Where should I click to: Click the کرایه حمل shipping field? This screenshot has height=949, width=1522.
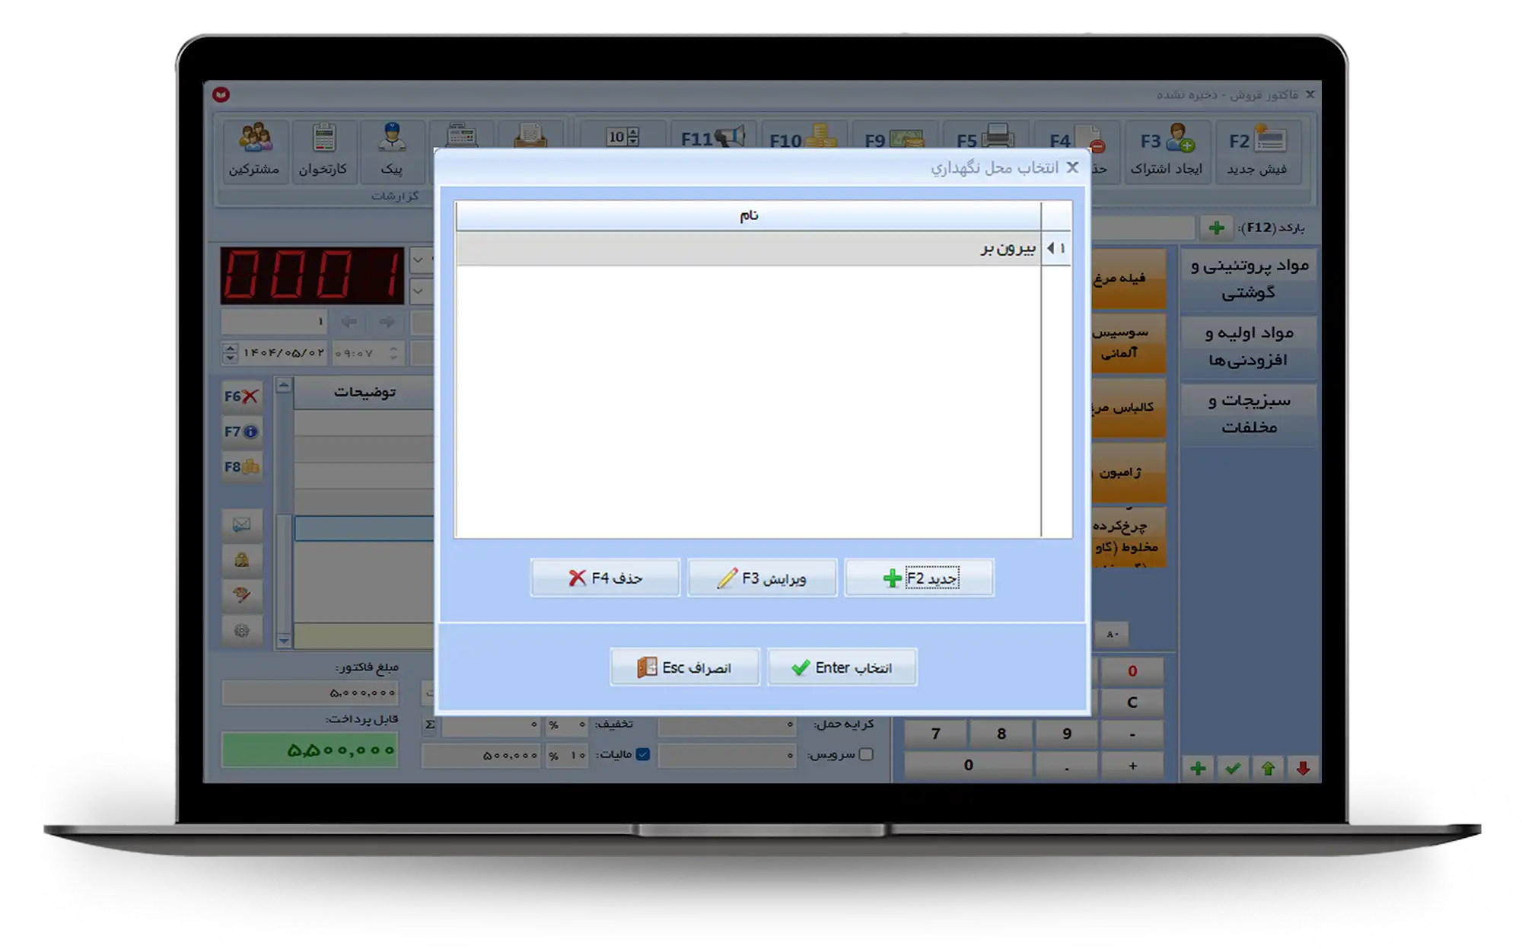point(727,724)
